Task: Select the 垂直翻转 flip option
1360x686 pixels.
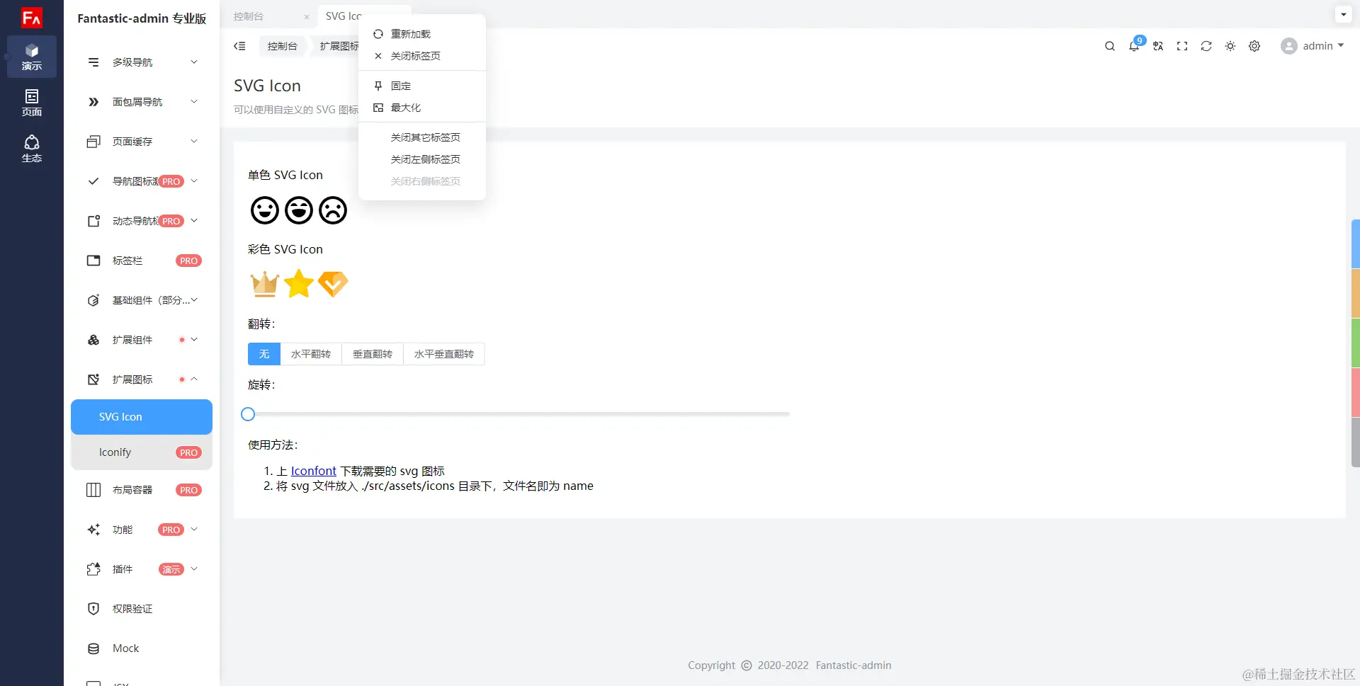Action: click(373, 354)
